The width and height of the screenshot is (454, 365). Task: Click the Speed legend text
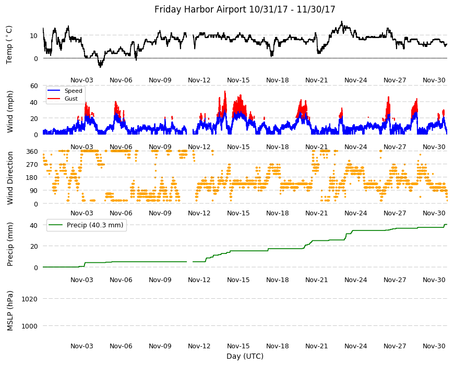point(73,91)
